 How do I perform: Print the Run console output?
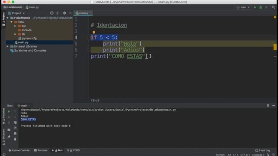coord(15,133)
